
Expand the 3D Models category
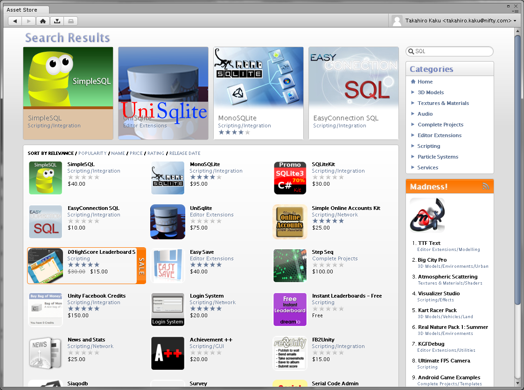[x=430, y=92]
